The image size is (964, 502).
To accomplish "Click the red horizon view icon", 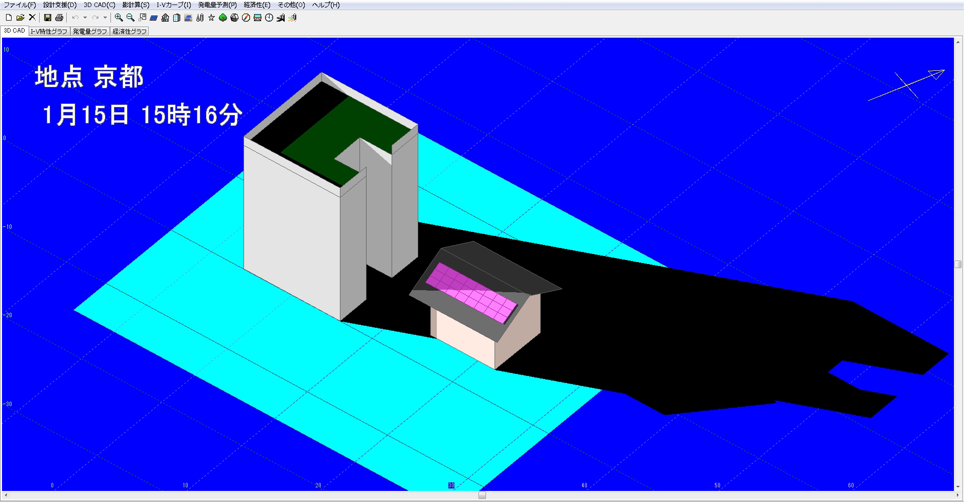I will pos(258,18).
